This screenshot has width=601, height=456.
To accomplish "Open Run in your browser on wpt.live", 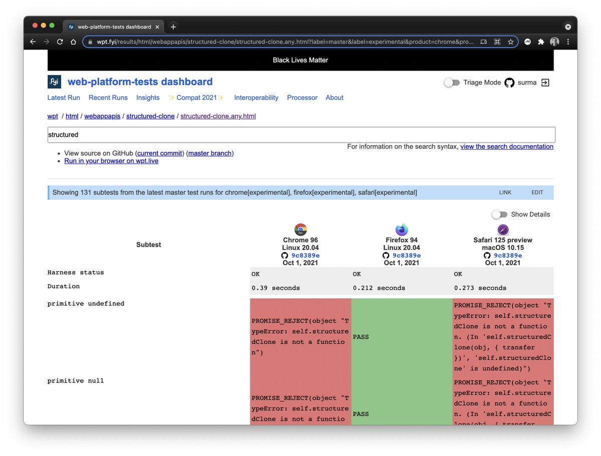I will [x=111, y=161].
